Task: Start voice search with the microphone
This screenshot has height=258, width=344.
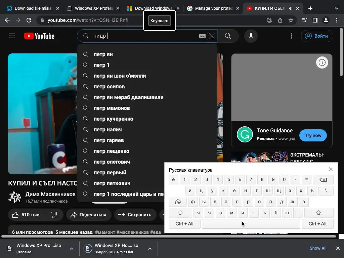Action: pyautogui.click(x=251, y=36)
